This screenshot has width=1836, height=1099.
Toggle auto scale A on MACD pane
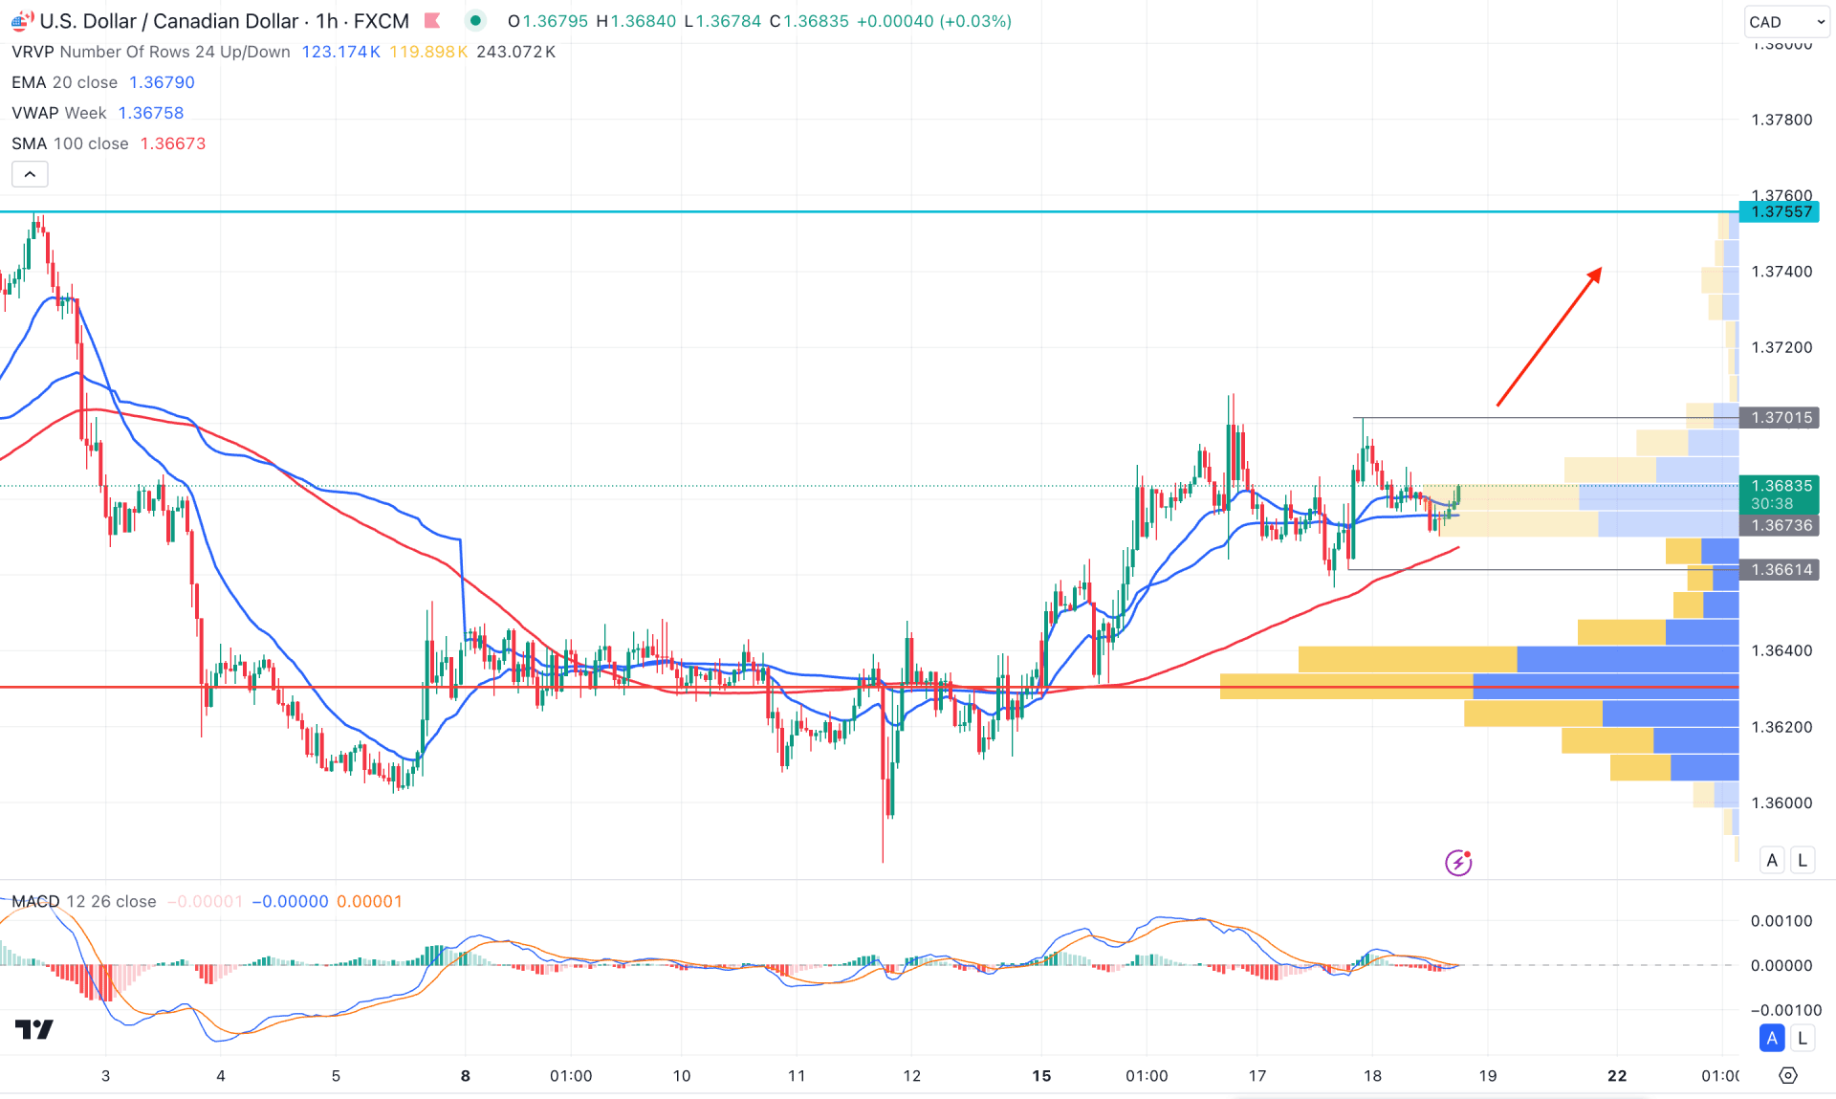(1772, 1038)
